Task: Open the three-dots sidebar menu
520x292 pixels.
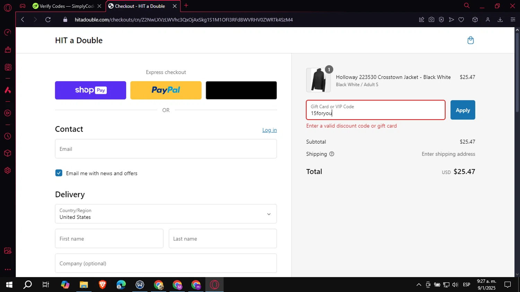Action: 8,269
